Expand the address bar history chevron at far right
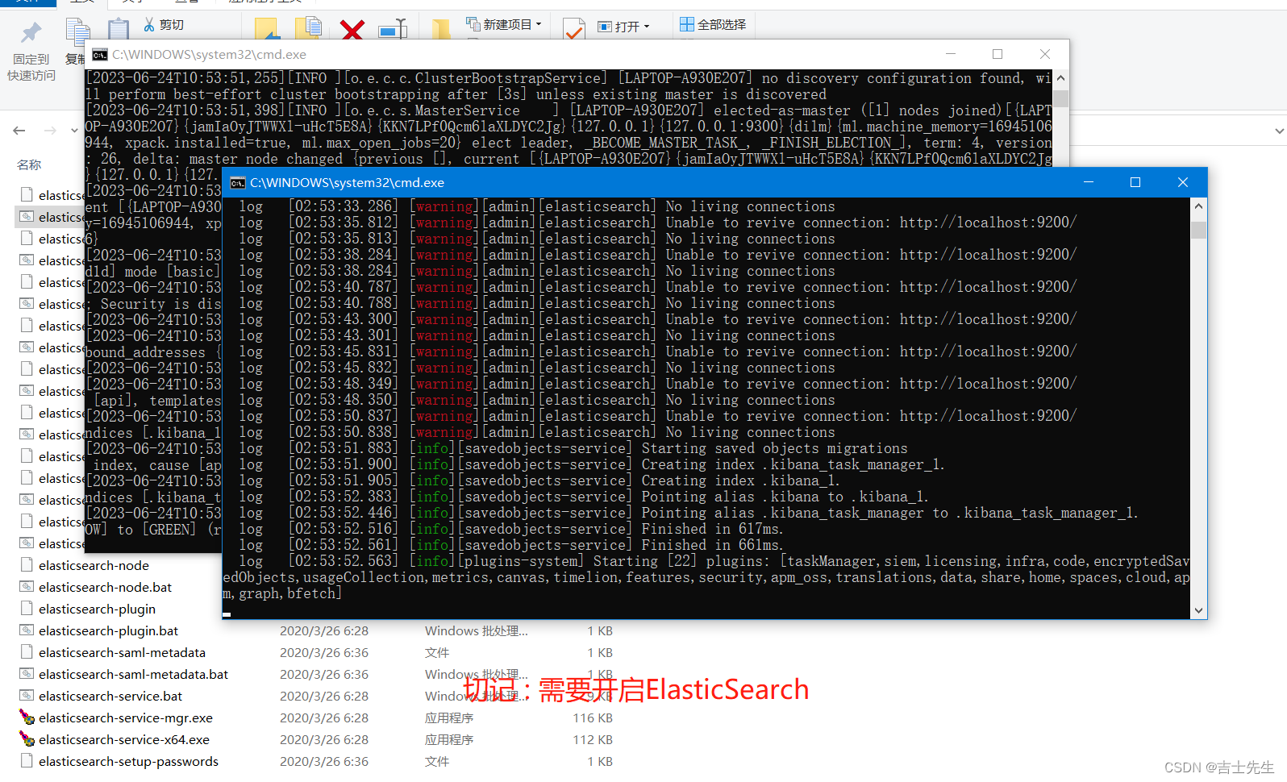Image resolution: width=1287 pixels, height=782 pixels. (x=1279, y=131)
